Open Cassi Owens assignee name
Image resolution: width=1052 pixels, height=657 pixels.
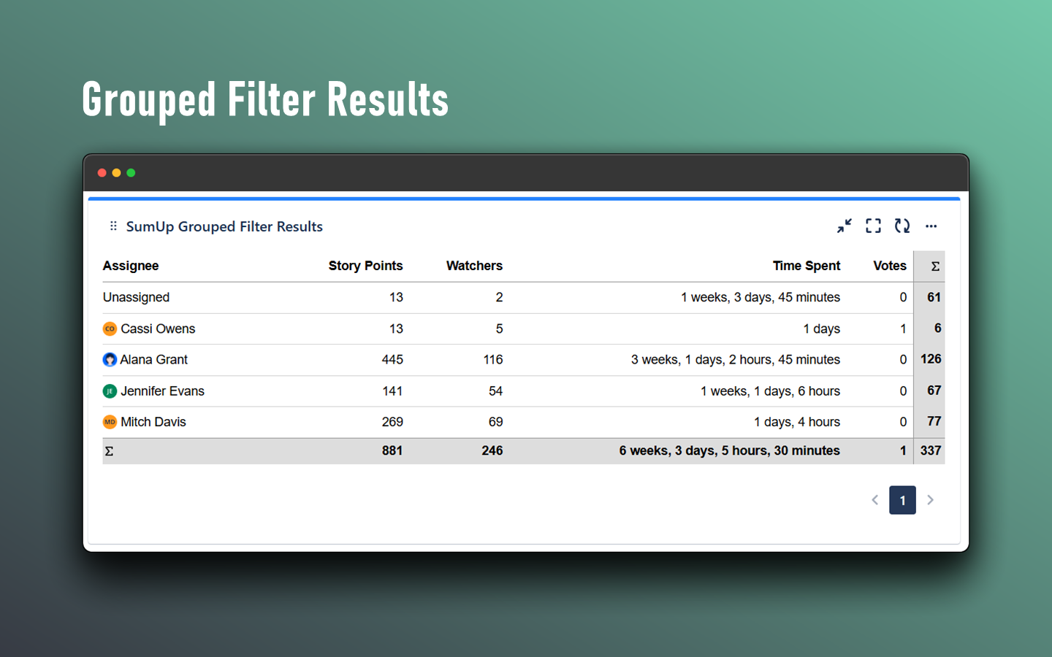tap(158, 328)
